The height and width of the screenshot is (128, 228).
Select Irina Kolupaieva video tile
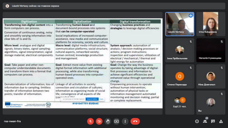tap(211, 24)
